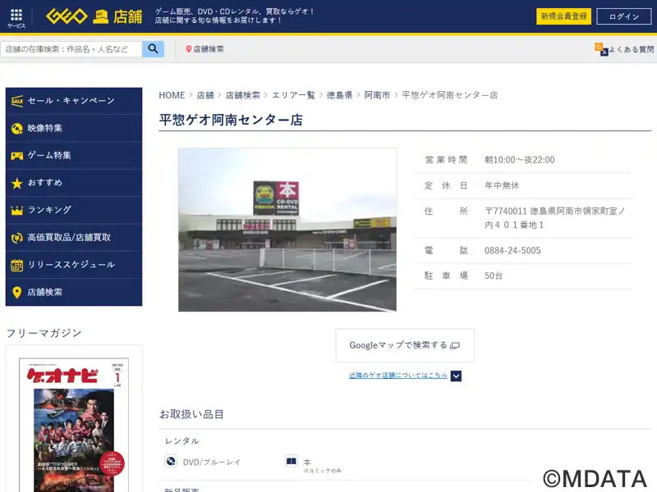Click DVD/ブルーレイ item label
Image resolution: width=657 pixels, height=492 pixels.
tap(212, 462)
